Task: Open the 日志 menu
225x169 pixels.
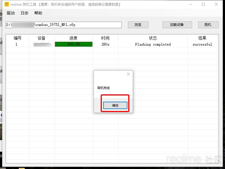Action: point(24,13)
